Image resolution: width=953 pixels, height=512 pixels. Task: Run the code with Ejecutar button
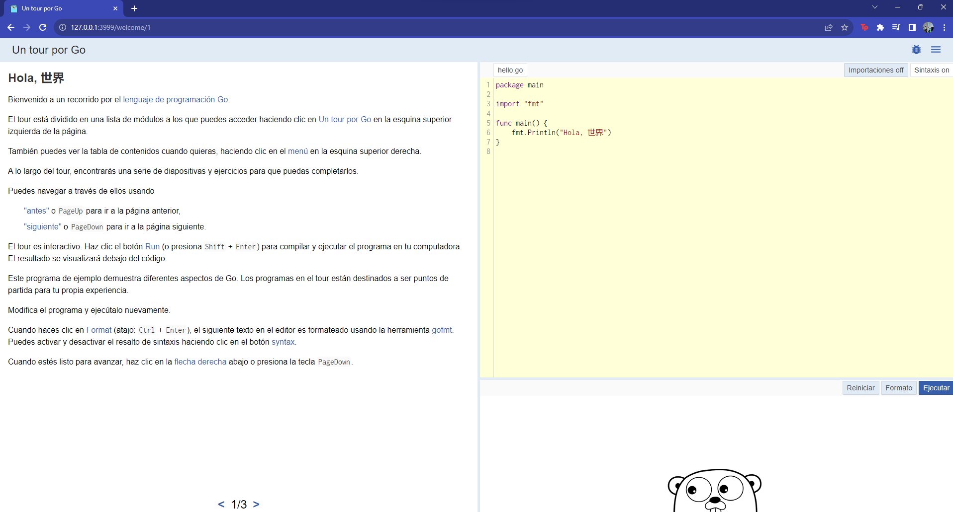936,388
